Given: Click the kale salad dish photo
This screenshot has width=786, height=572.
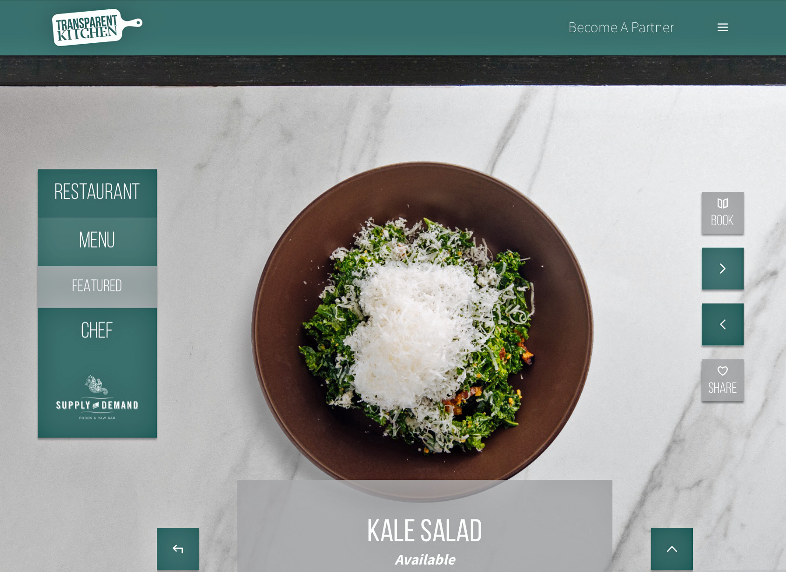Looking at the screenshot, I should (x=423, y=331).
